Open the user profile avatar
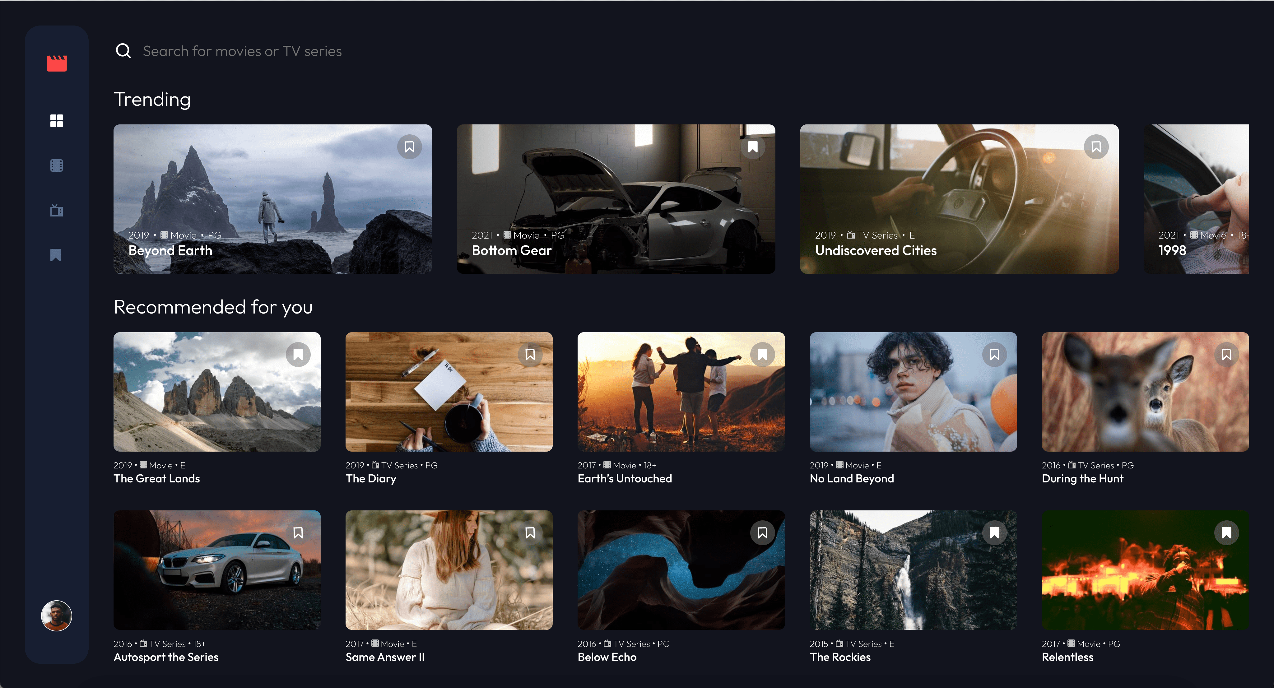The height and width of the screenshot is (688, 1274). (x=56, y=616)
